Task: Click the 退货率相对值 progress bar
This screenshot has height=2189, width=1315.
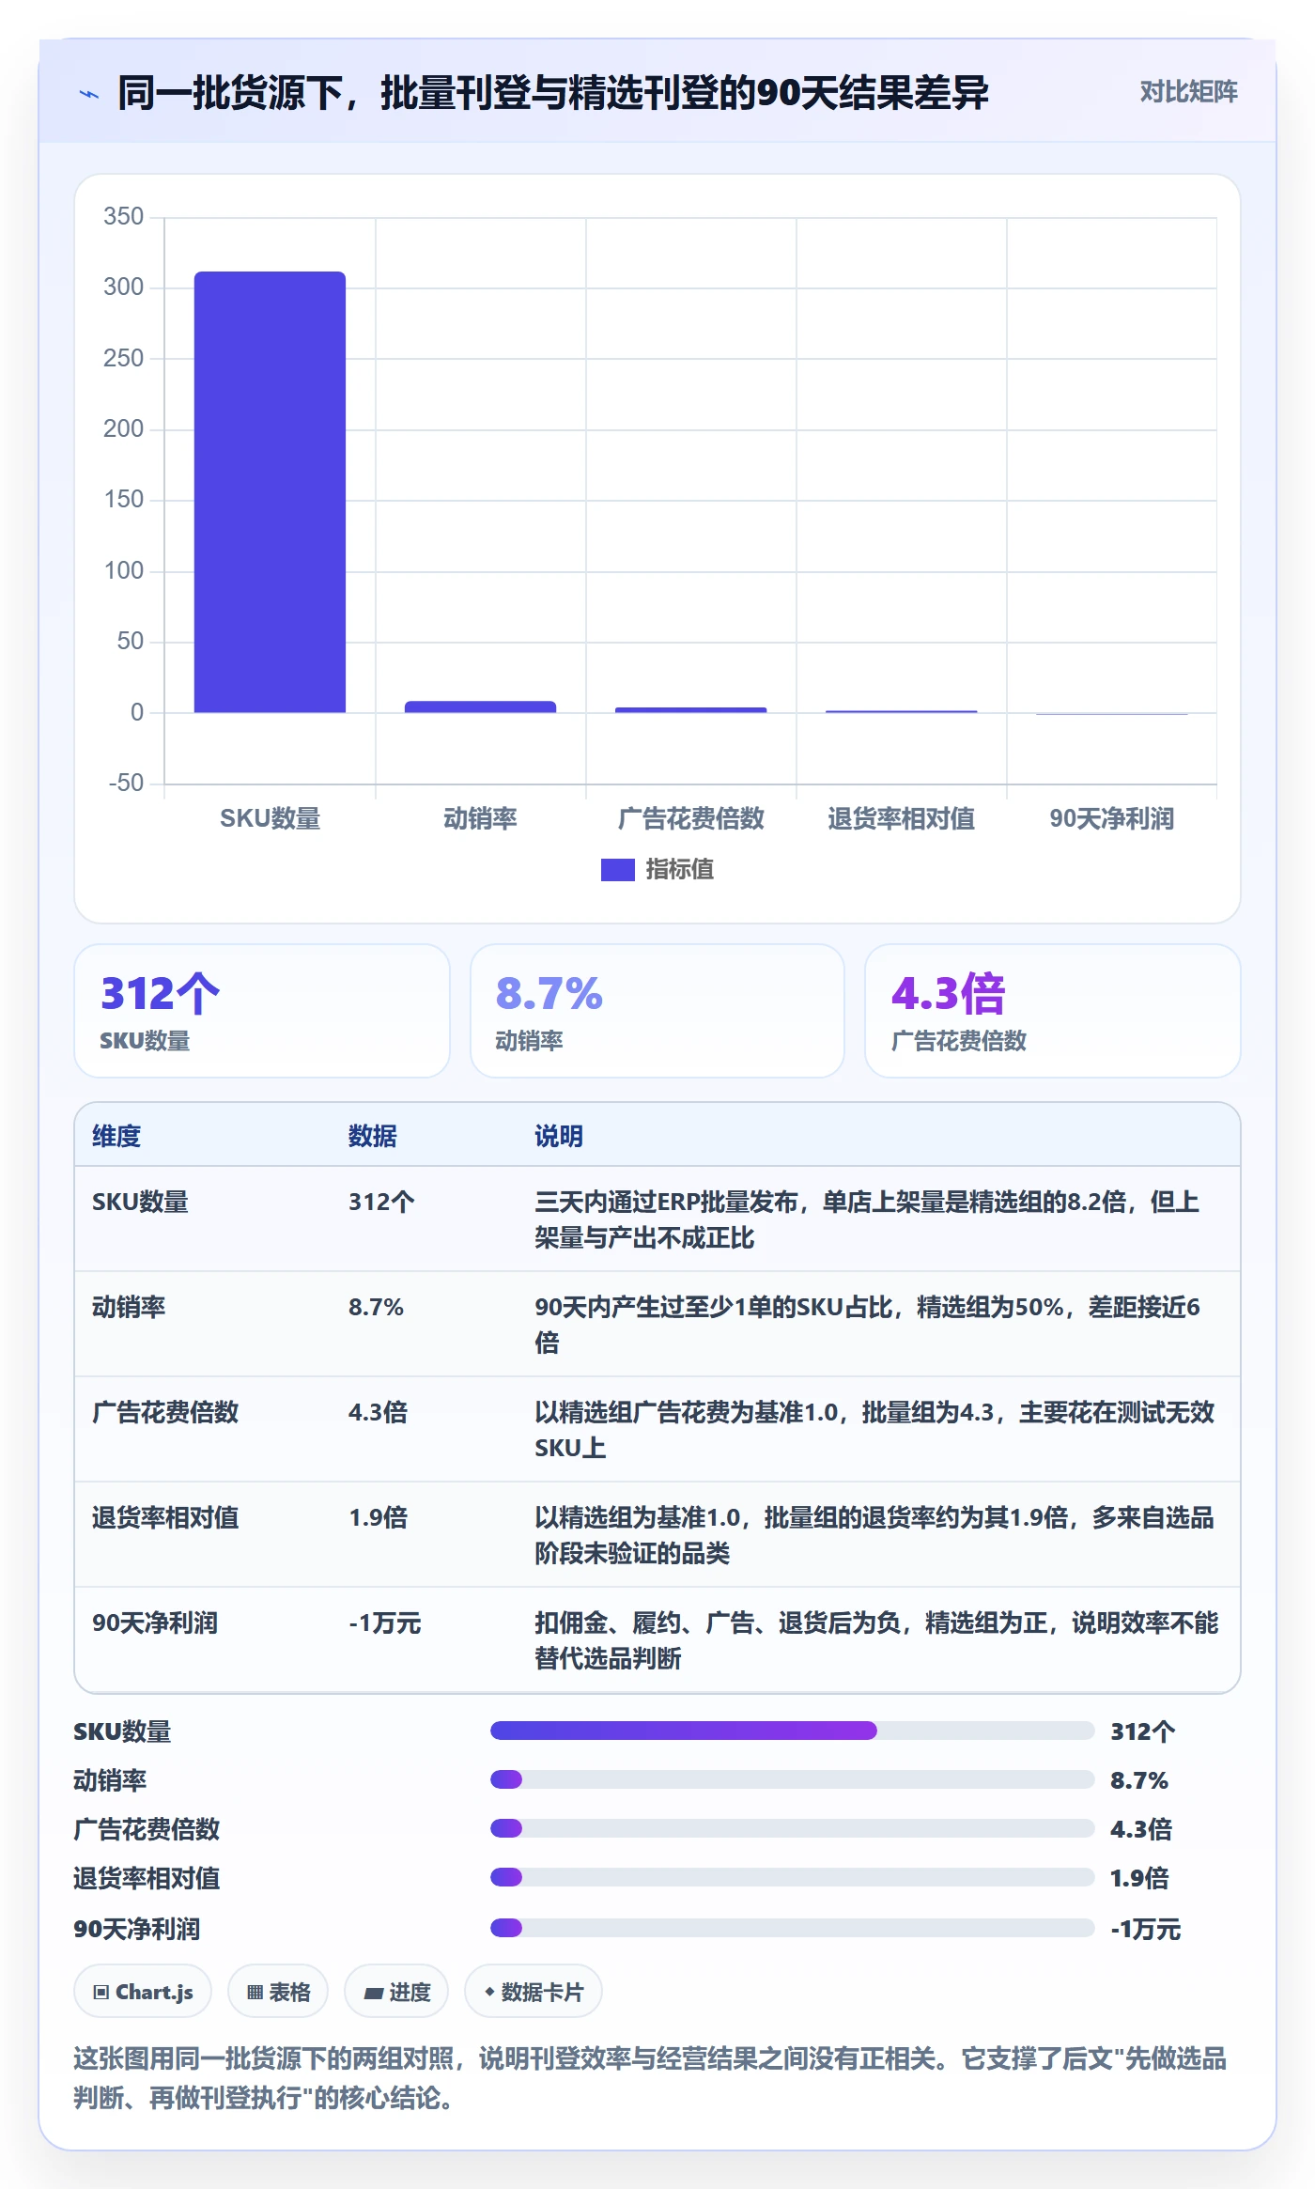Action: [x=792, y=1877]
